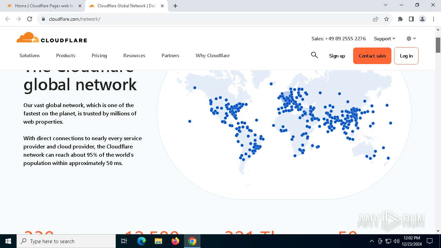Open the site search magnifier icon
This screenshot has height=248, width=441.
314,55
